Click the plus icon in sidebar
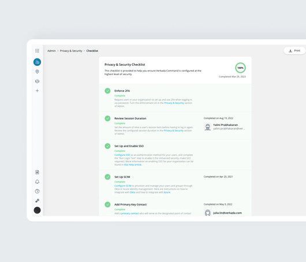The width and height of the screenshot is (306, 262). coord(37,91)
